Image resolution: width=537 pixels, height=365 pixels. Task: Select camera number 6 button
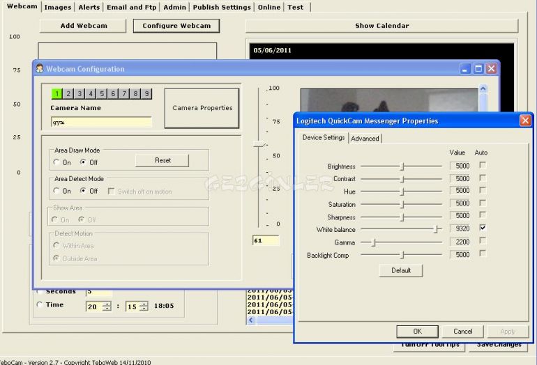click(x=113, y=93)
